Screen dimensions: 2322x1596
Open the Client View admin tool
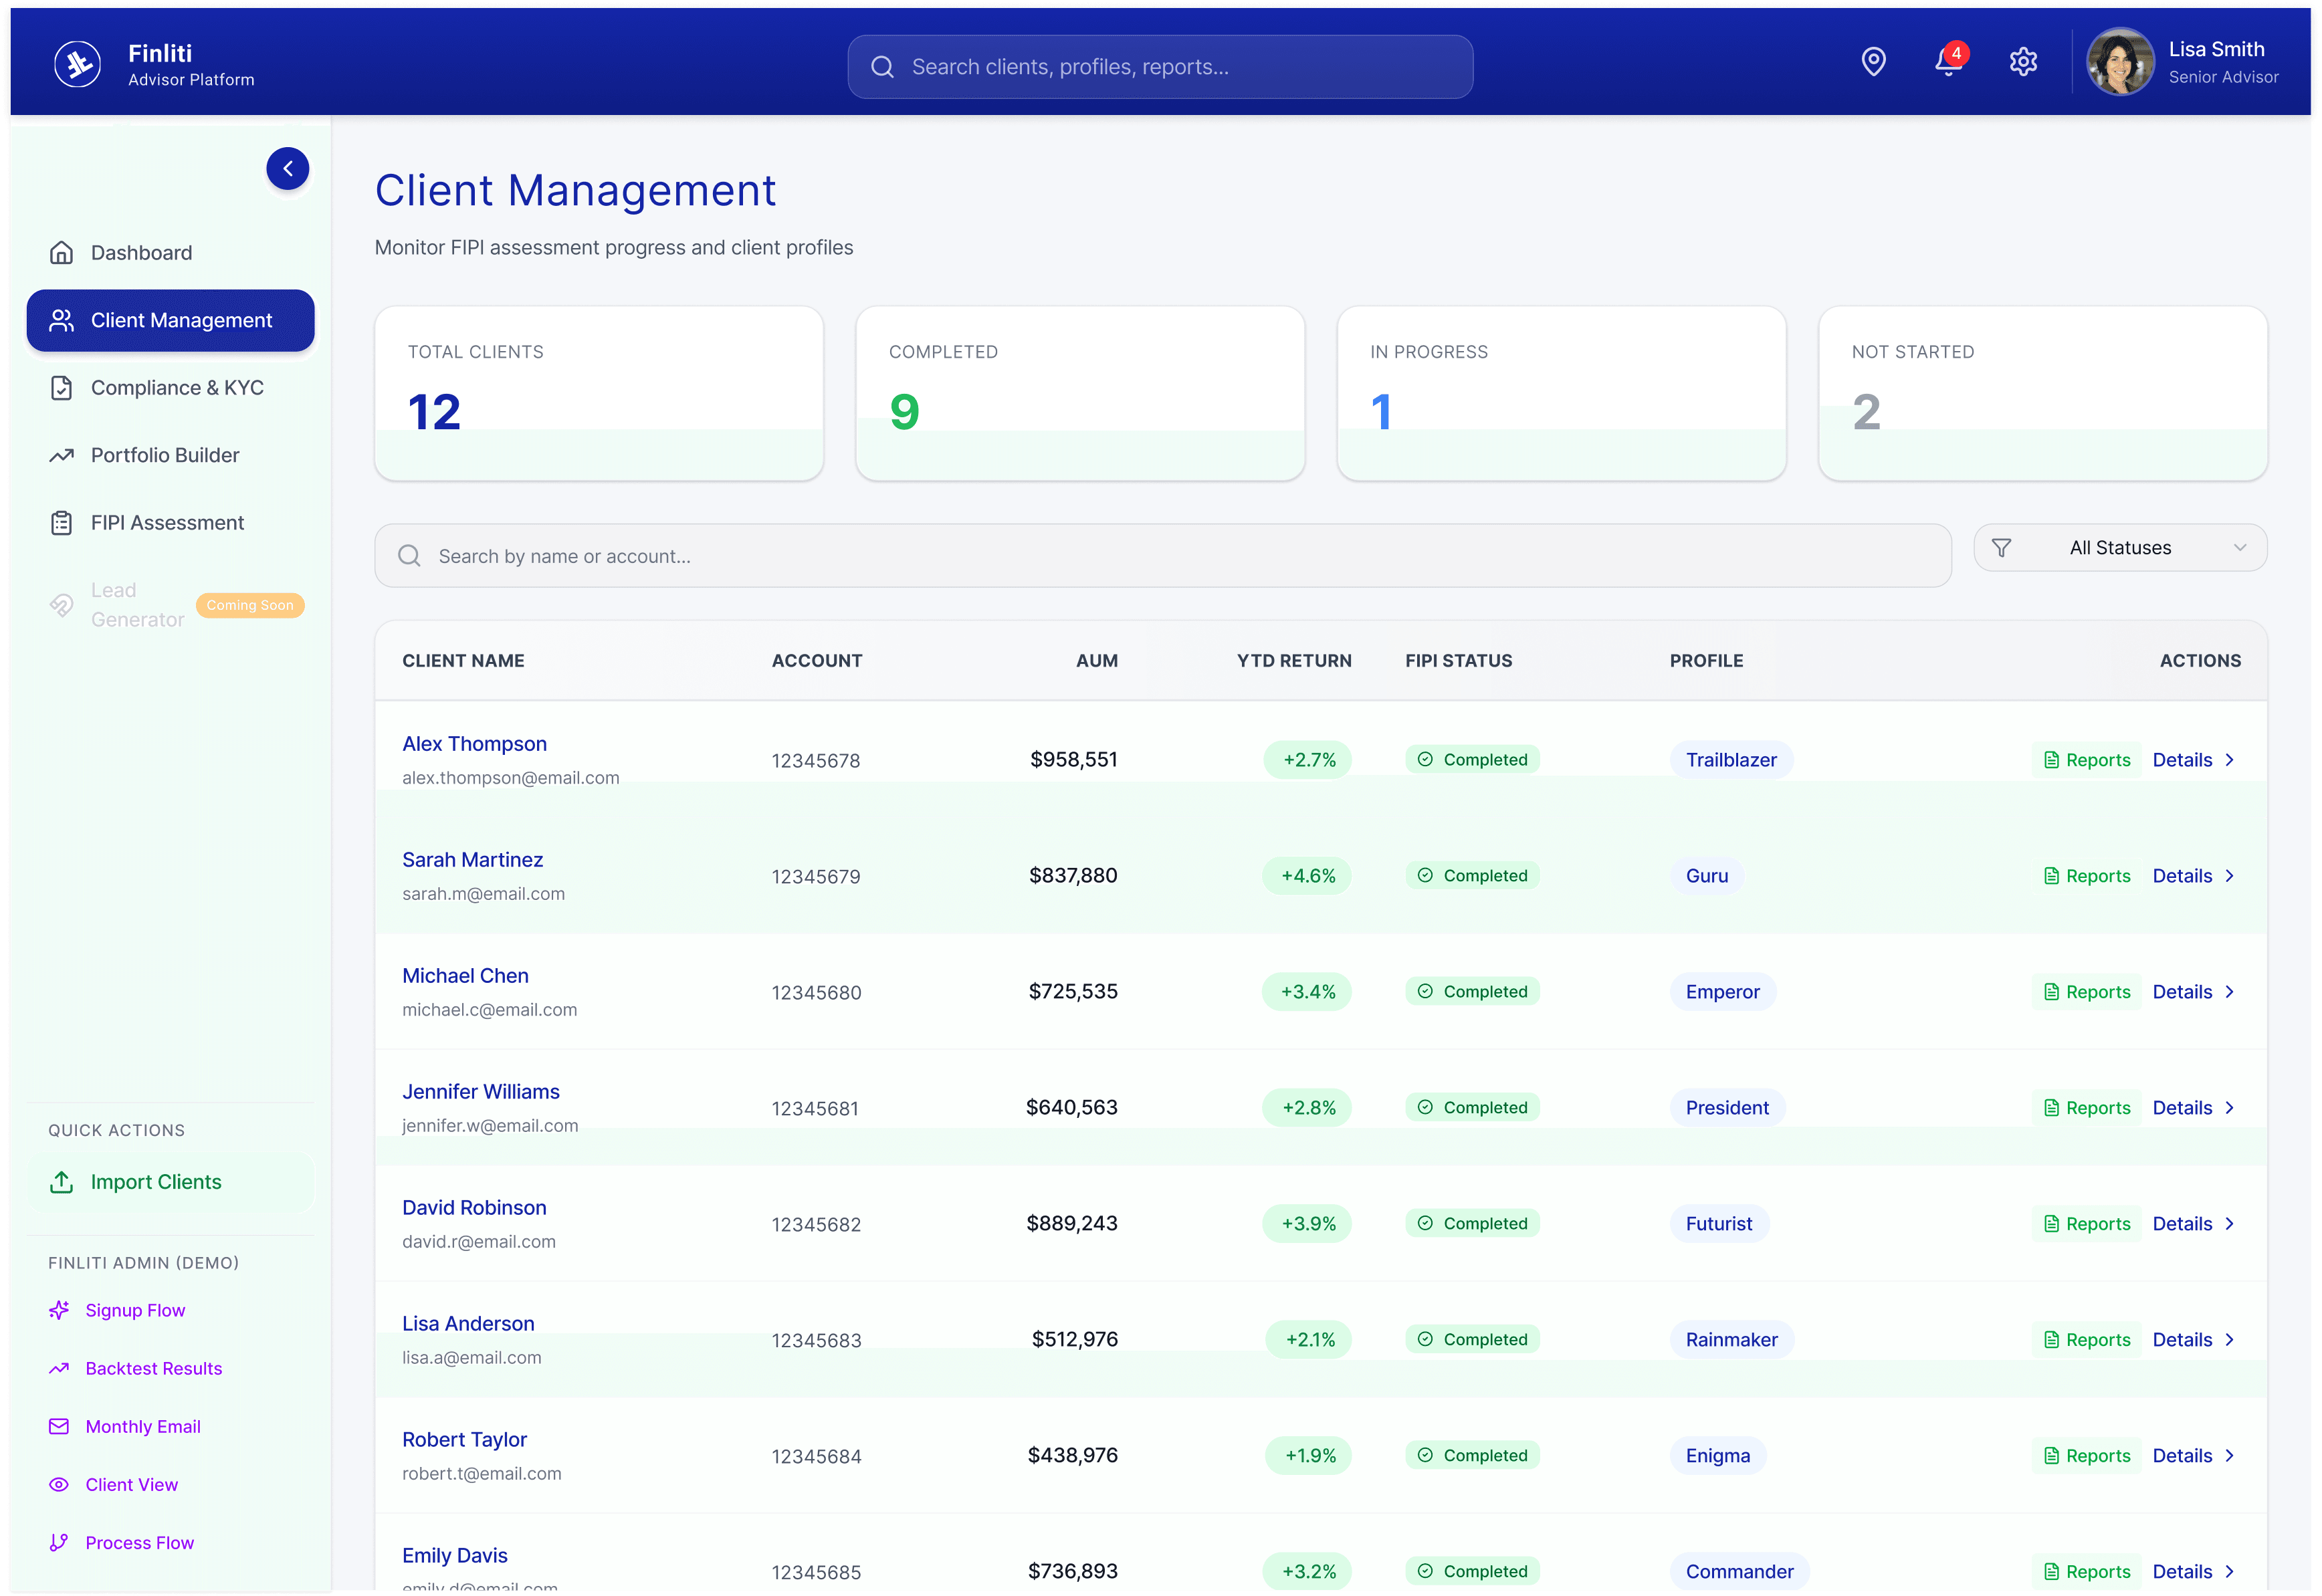[131, 1484]
